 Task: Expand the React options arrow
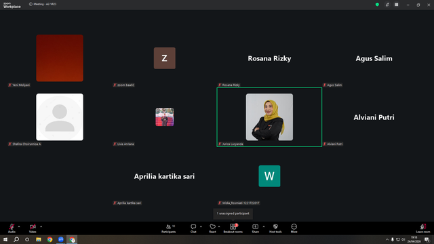click(219, 226)
